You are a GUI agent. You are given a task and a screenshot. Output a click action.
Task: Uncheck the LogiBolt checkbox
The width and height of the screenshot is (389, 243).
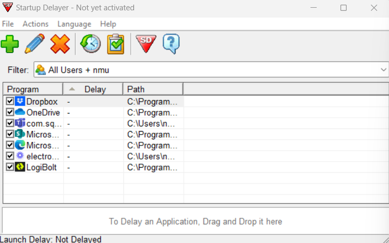10,167
